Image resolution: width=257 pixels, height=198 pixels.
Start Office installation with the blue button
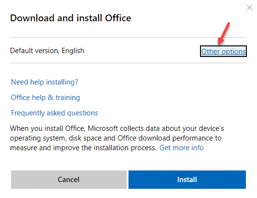(x=187, y=180)
